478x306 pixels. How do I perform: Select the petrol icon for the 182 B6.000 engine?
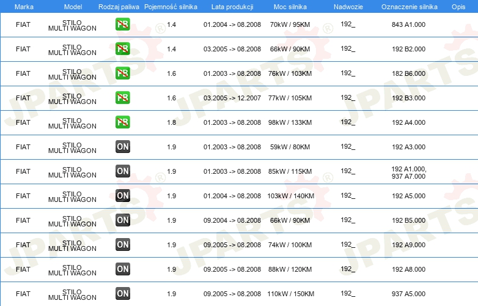(x=122, y=73)
